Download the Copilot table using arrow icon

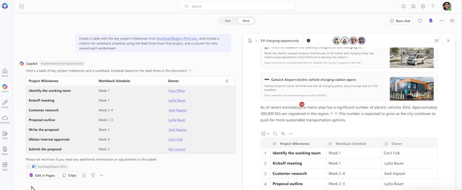[x=227, y=80]
